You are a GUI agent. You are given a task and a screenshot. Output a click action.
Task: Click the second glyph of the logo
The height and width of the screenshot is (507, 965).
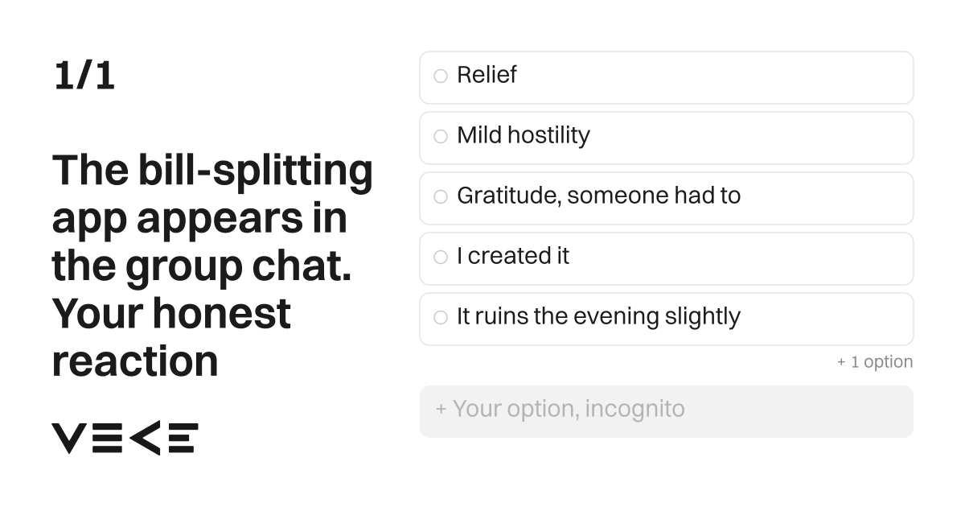point(107,438)
